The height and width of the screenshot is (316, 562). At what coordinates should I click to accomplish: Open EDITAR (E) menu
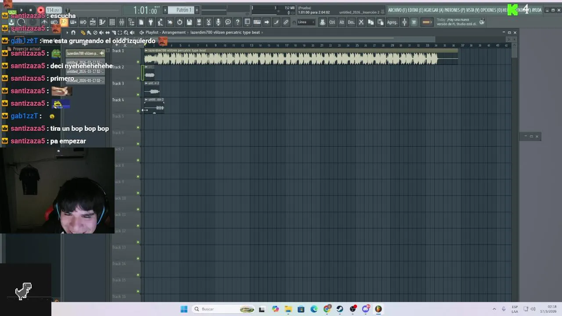point(415,10)
